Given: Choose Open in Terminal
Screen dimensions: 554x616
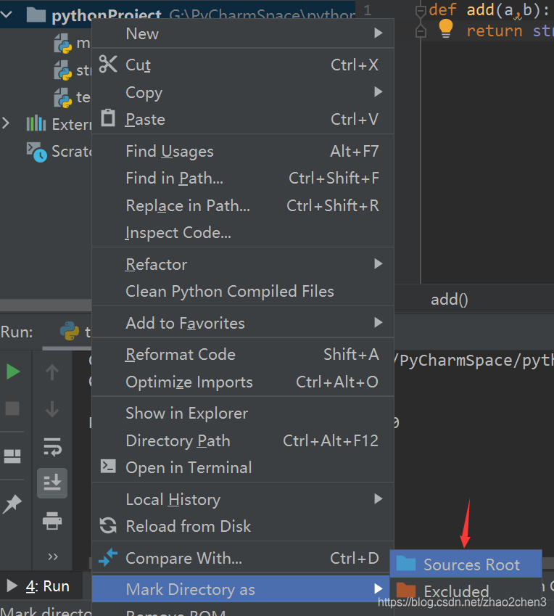Looking at the screenshot, I should (243, 467).
